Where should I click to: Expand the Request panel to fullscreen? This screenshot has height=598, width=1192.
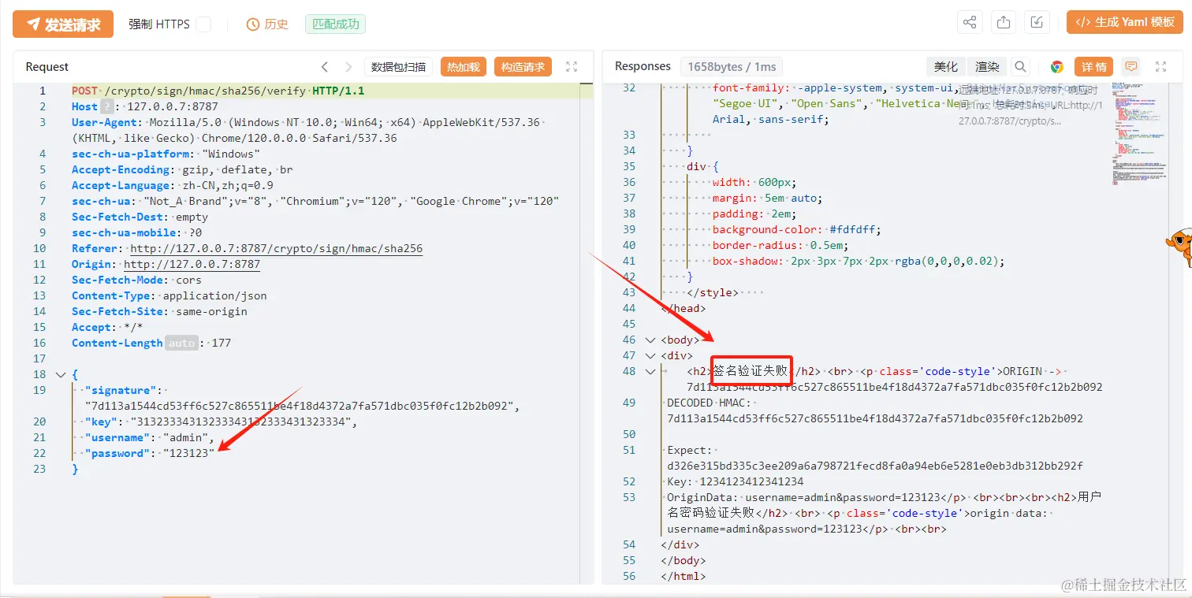click(x=572, y=67)
